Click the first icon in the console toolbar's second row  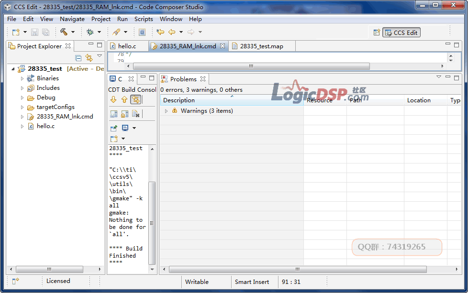pyautogui.click(x=114, y=114)
